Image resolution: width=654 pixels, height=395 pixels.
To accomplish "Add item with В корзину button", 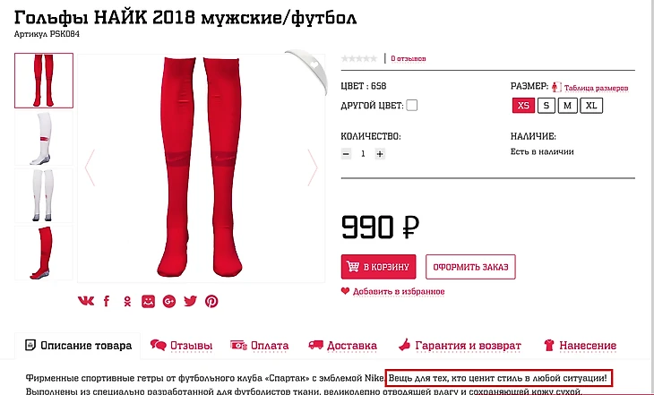I will point(378,267).
